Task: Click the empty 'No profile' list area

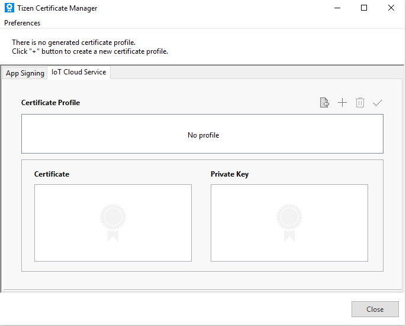Action: (202, 135)
